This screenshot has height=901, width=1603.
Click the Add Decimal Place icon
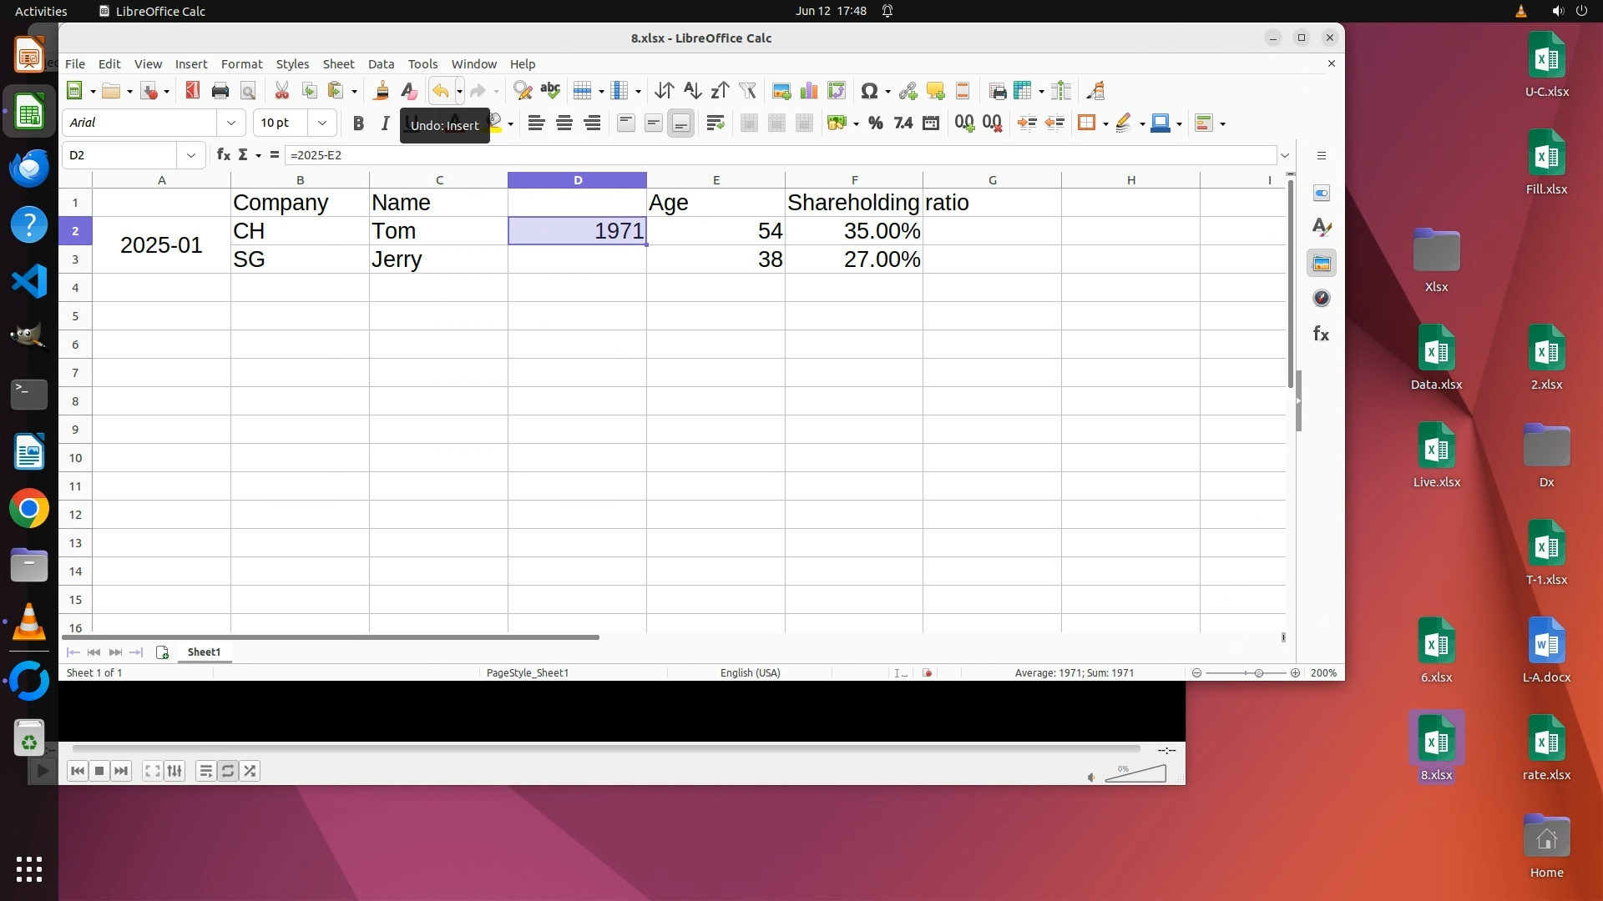pyautogui.click(x=964, y=123)
